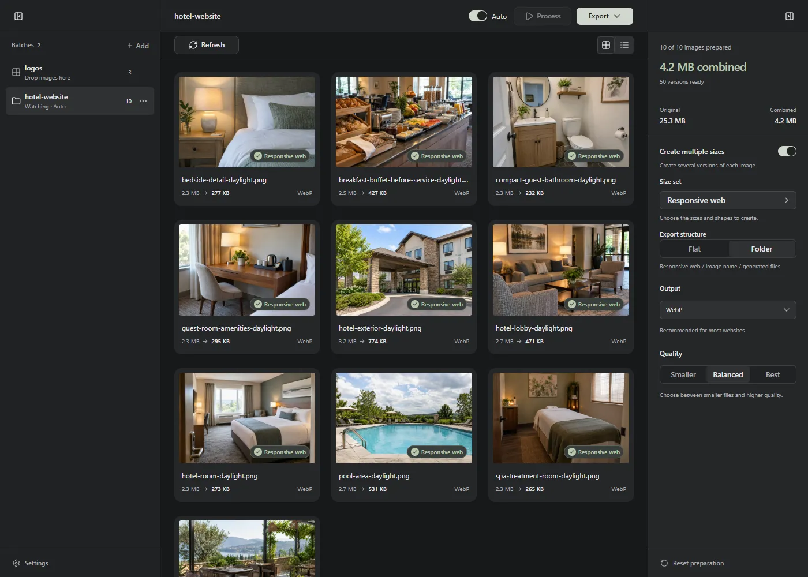Expand the Responsive web size set
Screen dimensions: 808x577
pyautogui.click(x=728, y=200)
